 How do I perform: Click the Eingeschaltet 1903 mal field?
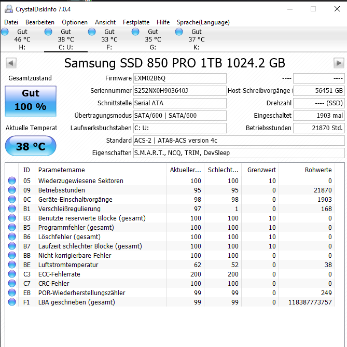click(x=318, y=116)
